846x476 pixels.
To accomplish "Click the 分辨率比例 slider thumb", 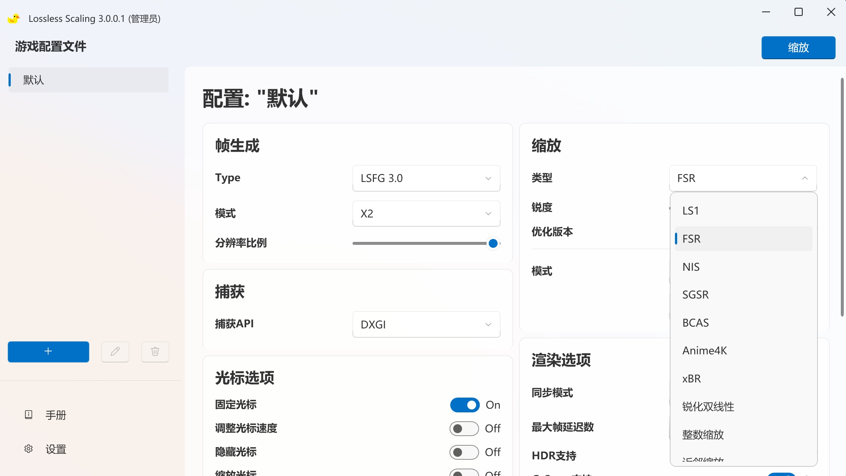I will click(493, 243).
